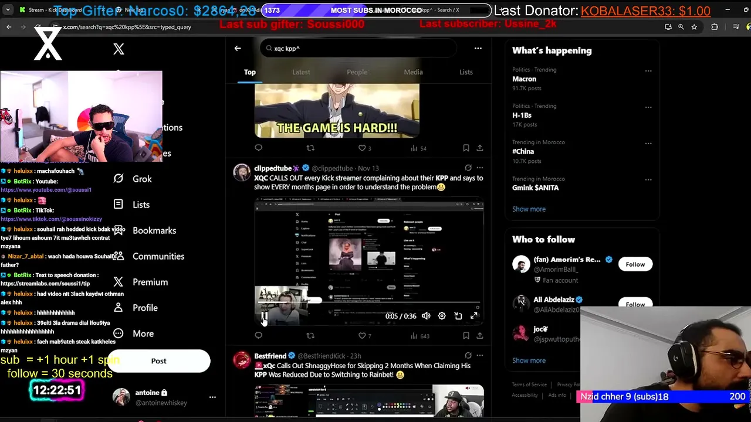Viewport: 751px width, 422px height.
Task: Reply to the 'THE GAME IS HARD' post
Action: (259, 148)
